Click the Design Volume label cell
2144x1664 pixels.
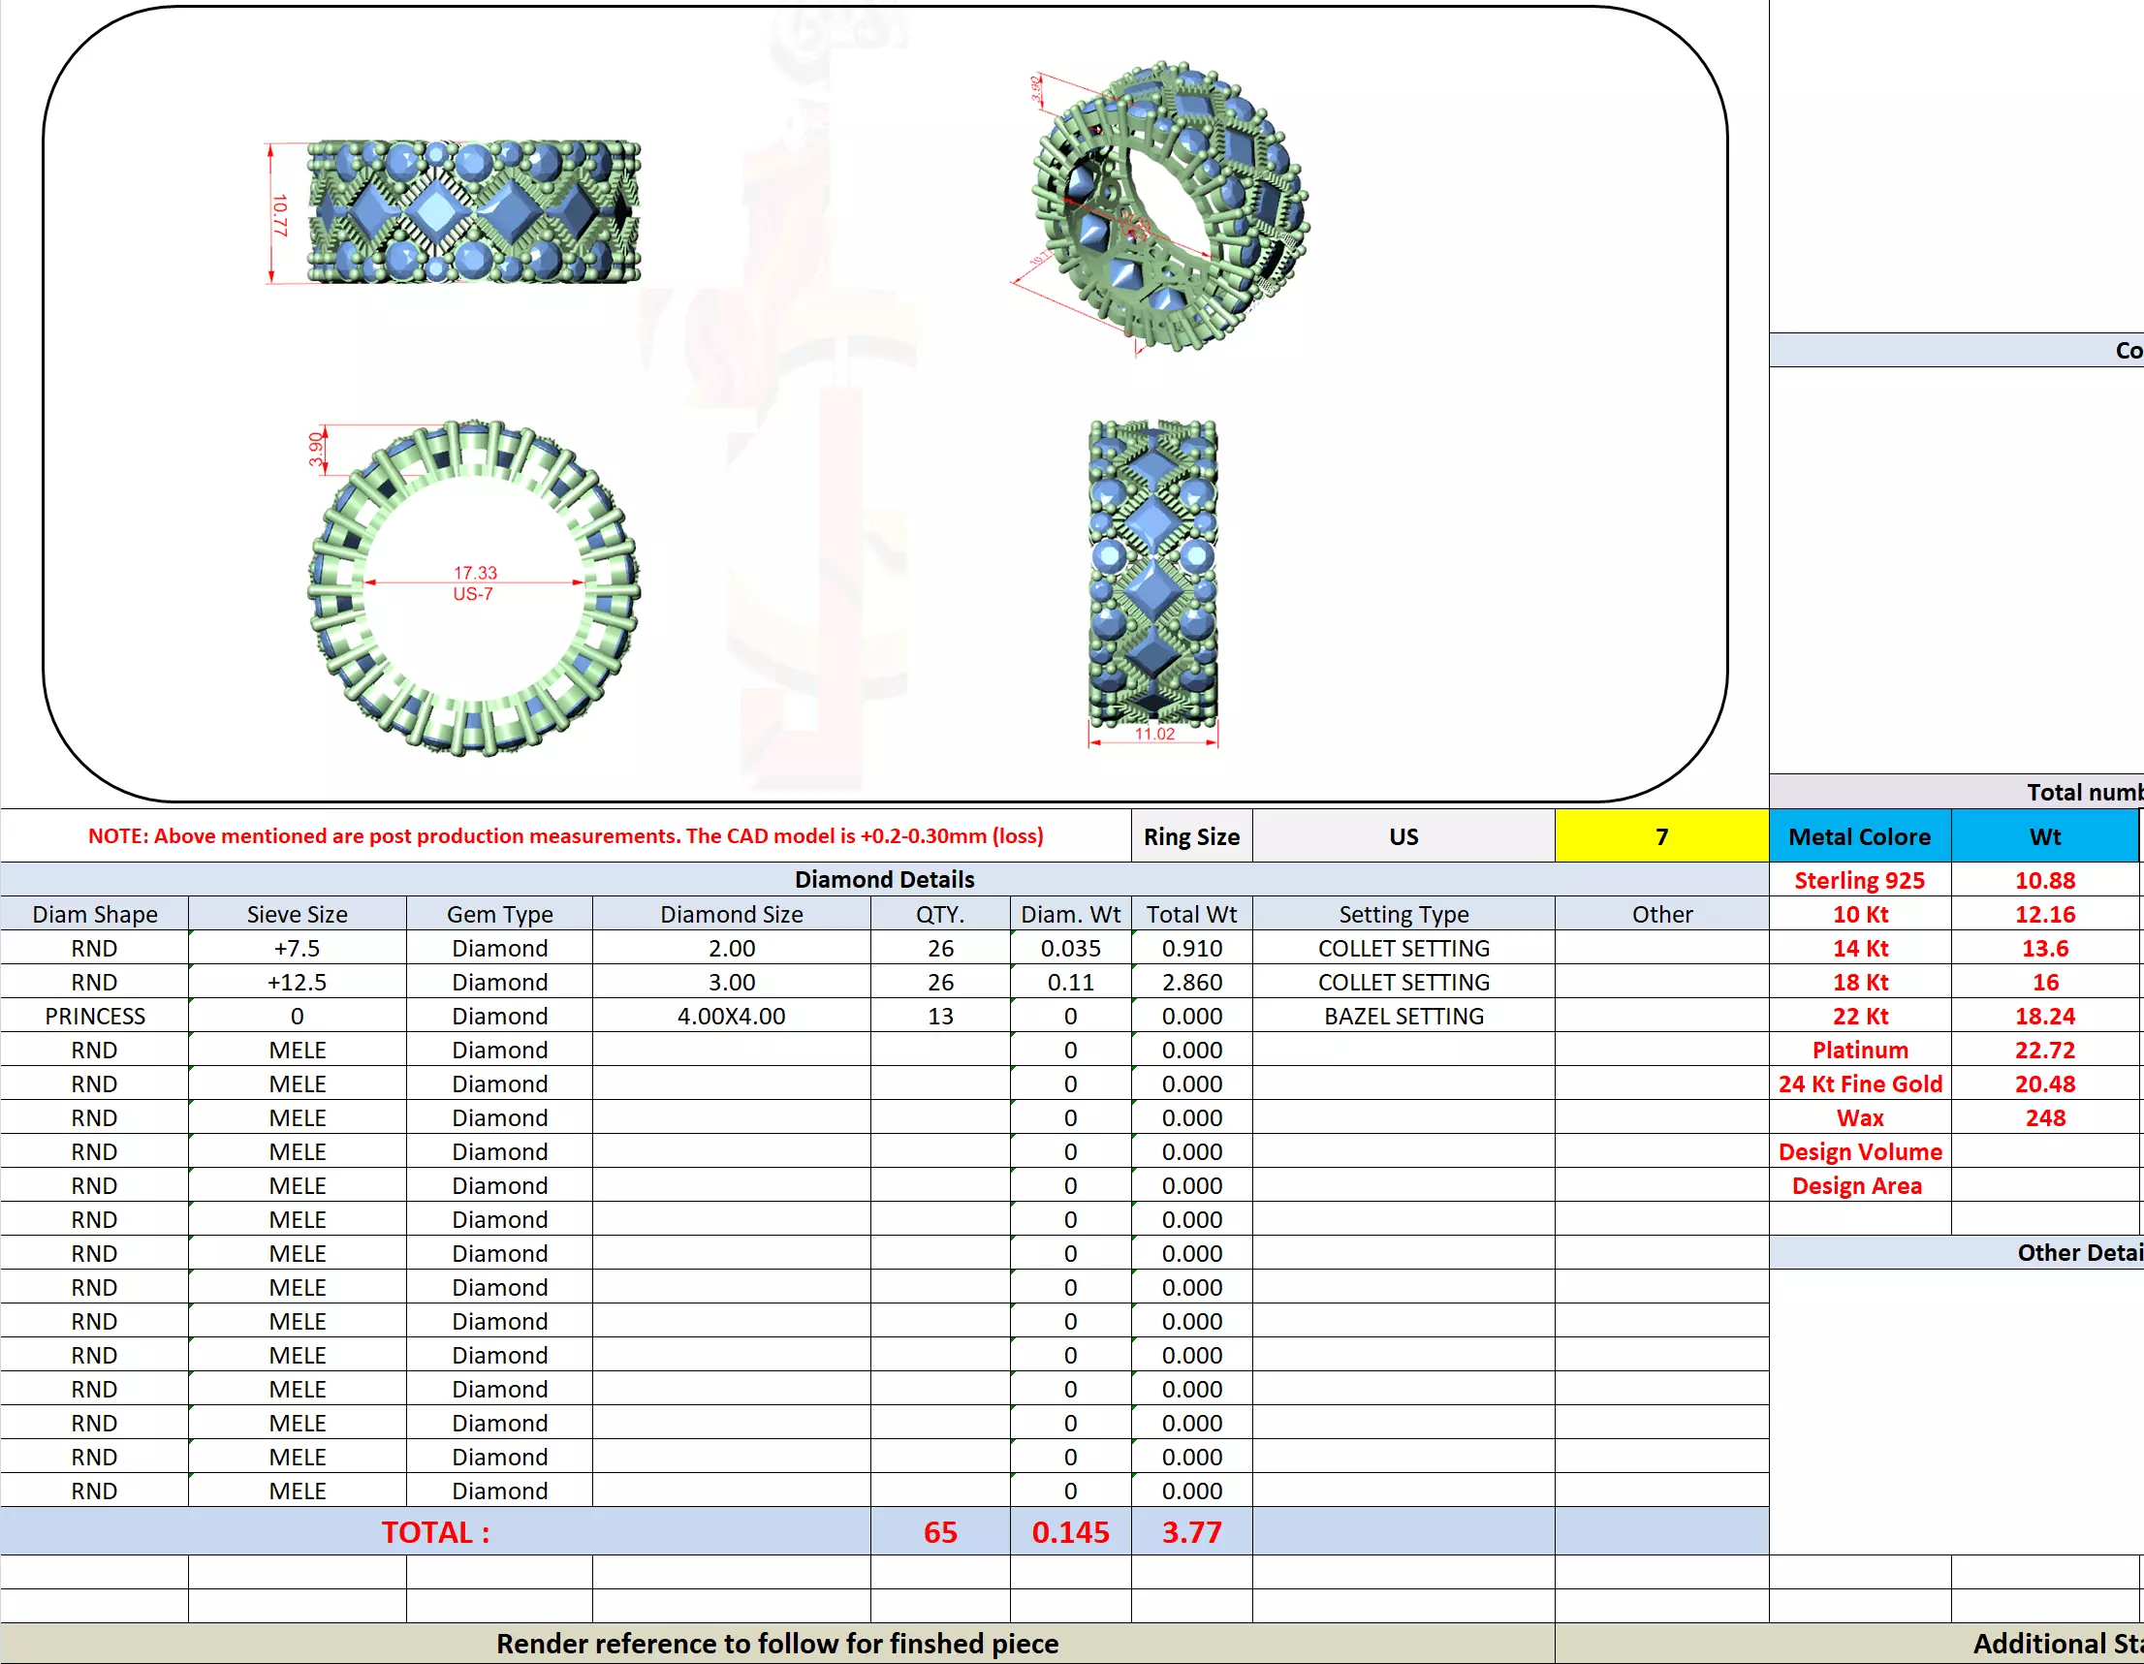1859,1151
